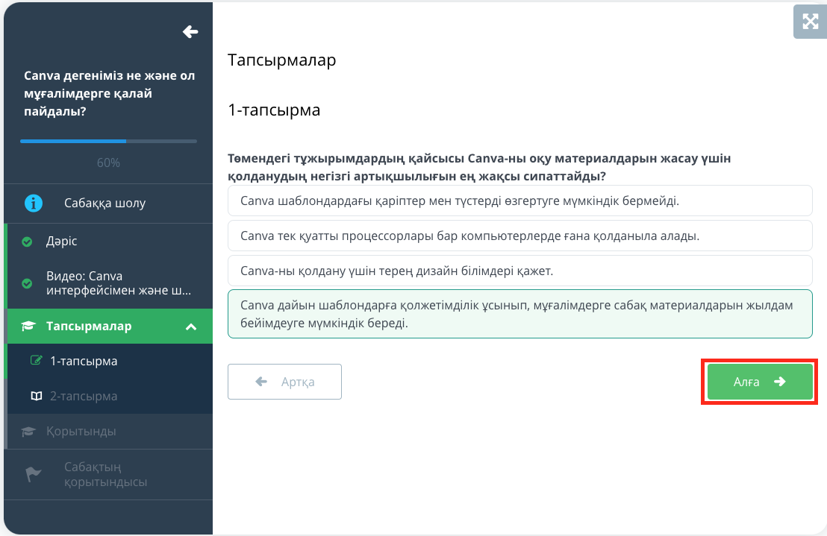The width and height of the screenshot is (827, 536).
Task: Click the 60% progress label
Action: coord(109,163)
